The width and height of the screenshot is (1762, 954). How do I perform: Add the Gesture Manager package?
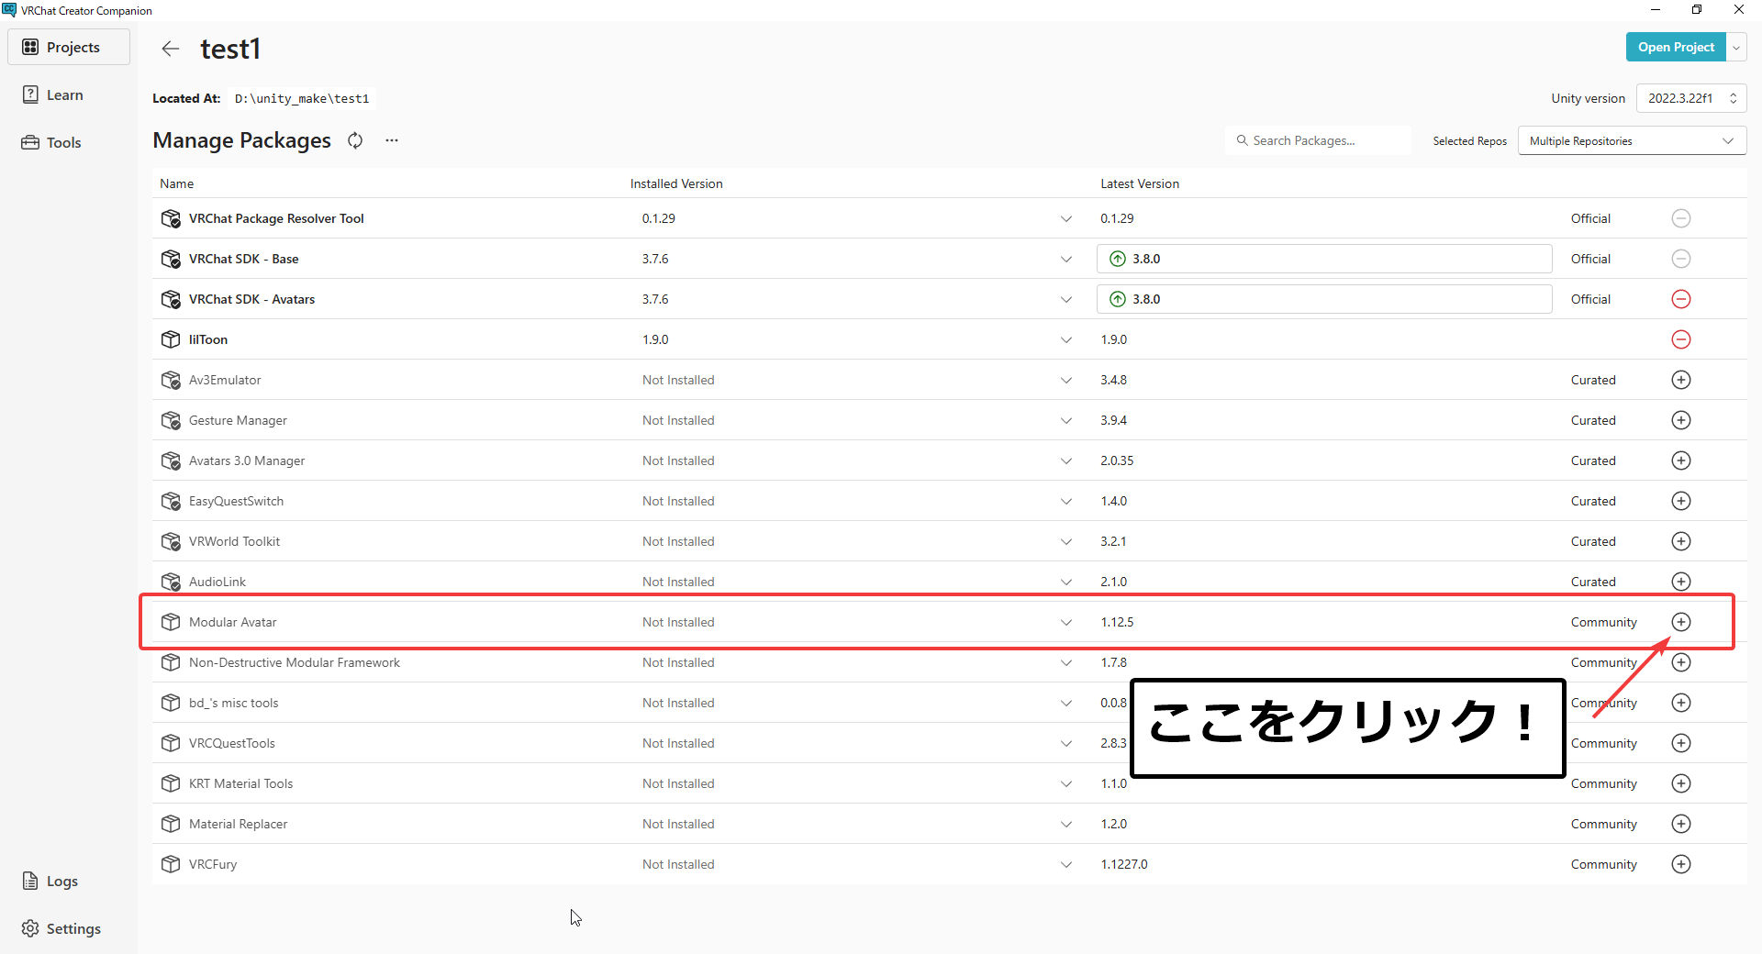click(1681, 420)
